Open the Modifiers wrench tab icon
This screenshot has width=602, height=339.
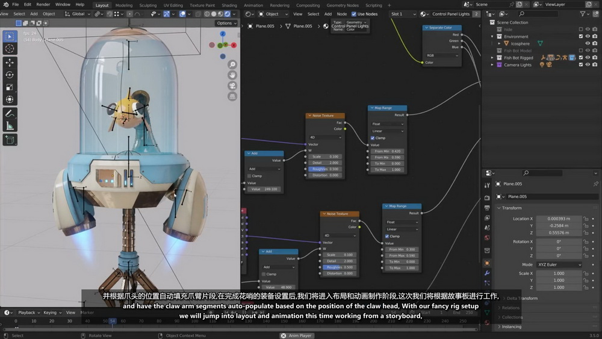(x=487, y=273)
